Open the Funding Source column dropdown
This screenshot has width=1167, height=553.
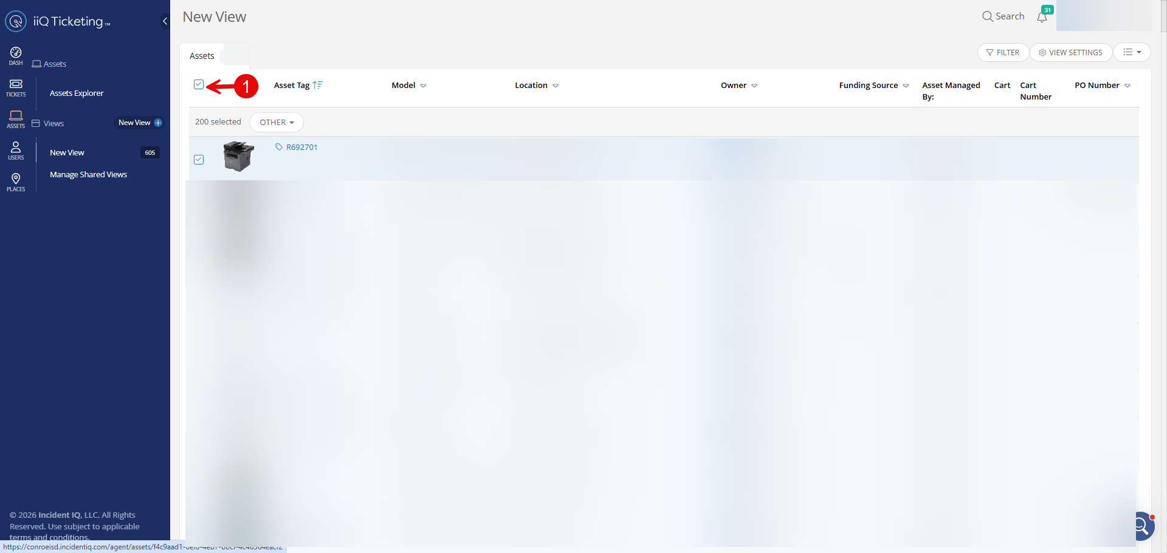click(906, 86)
